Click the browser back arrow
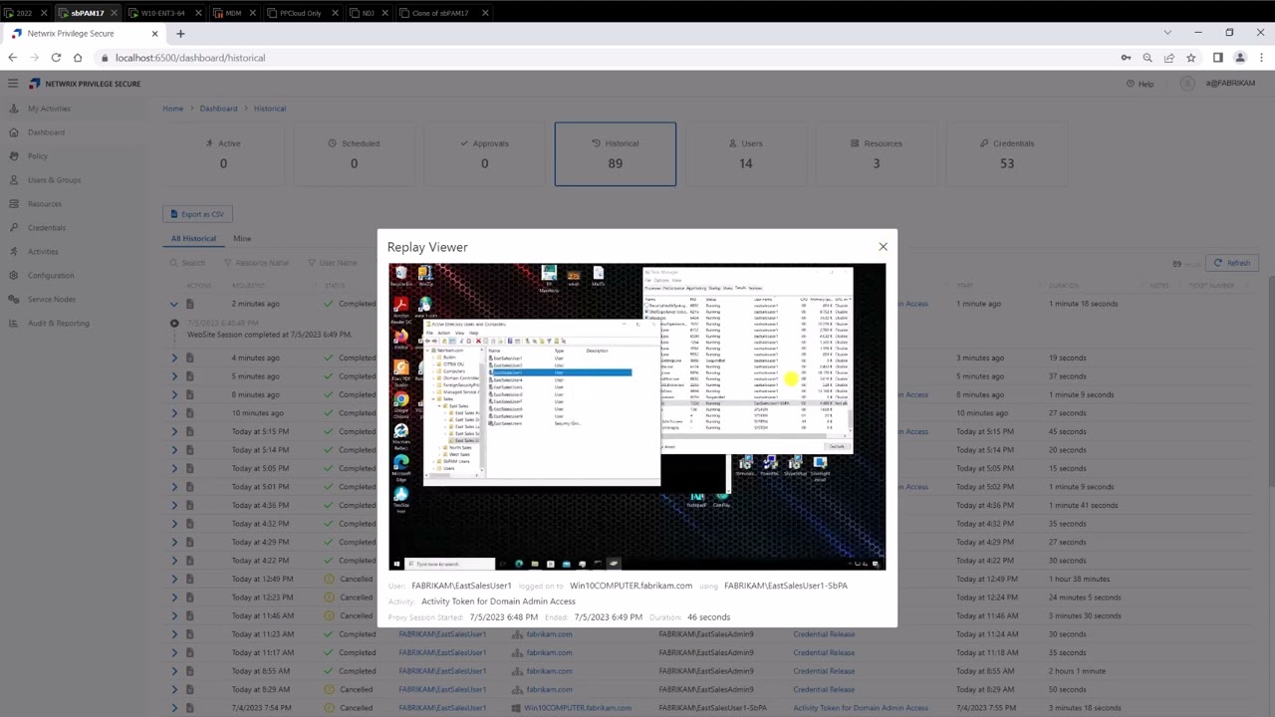The width and height of the screenshot is (1275, 717). tap(13, 58)
